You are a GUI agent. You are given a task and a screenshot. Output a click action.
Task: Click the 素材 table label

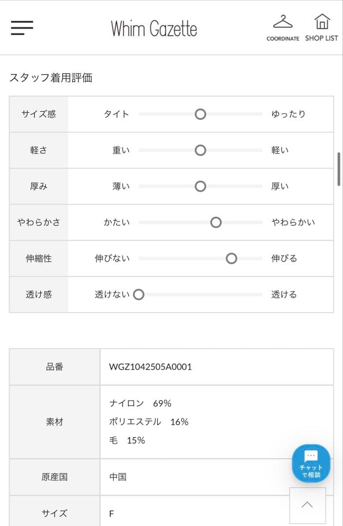(x=54, y=422)
